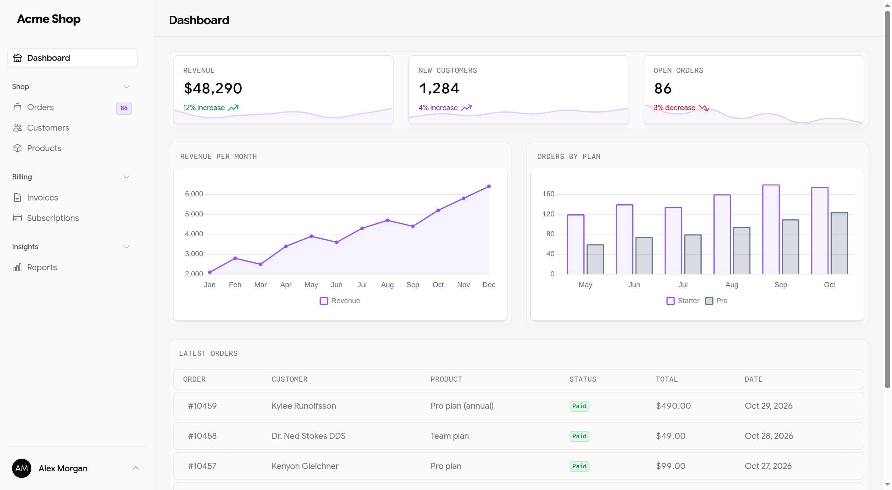Open the Customers page

point(72,128)
